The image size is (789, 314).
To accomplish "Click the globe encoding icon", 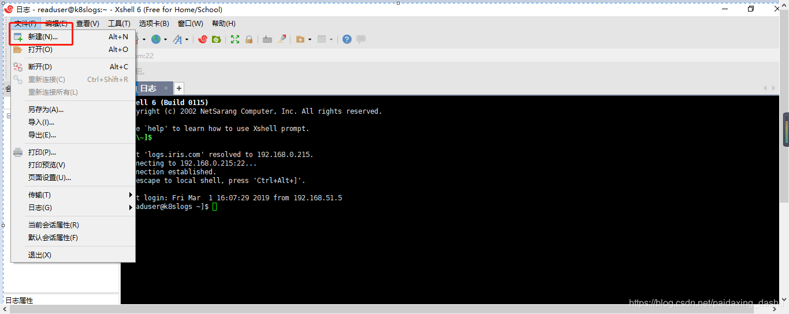I will point(156,39).
